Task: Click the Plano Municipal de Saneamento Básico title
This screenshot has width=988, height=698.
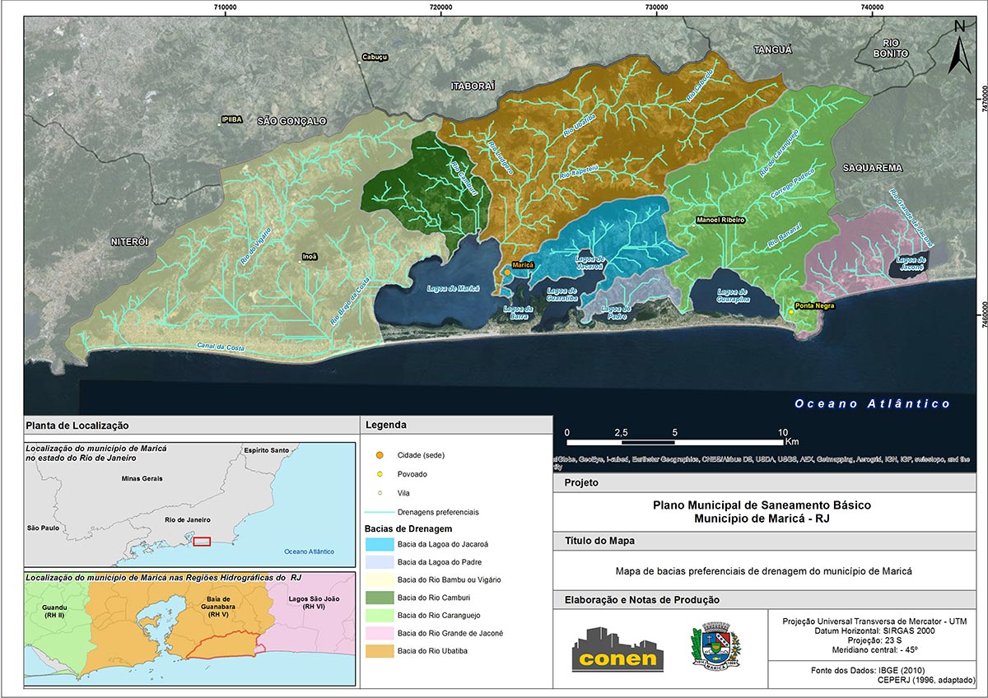Action: tap(762, 505)
